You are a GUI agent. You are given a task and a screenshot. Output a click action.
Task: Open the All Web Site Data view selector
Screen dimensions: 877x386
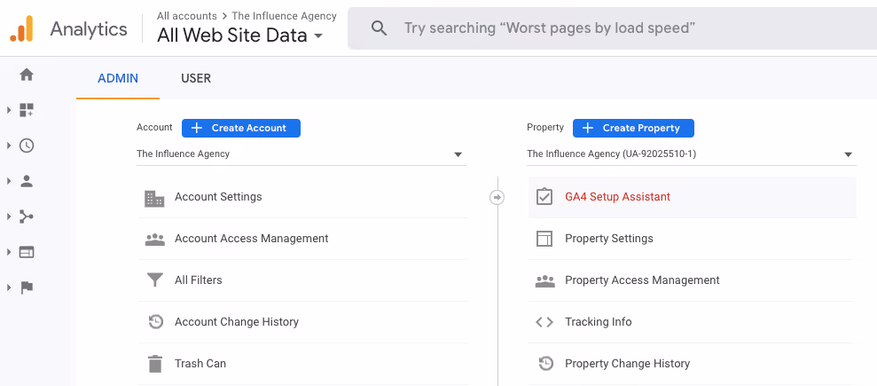(x=240, y=35)
